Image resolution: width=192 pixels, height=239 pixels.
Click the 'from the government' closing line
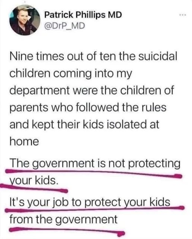(64, 219)
